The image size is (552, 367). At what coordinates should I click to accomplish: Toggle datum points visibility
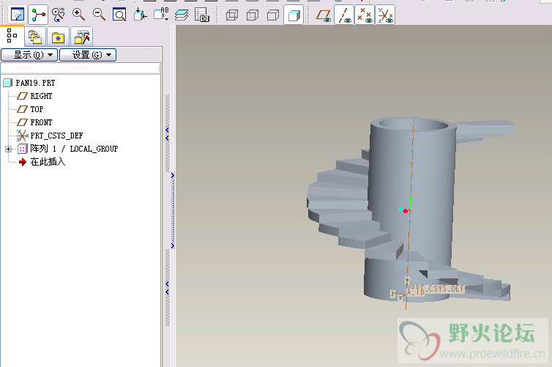[x=365, y=15]
